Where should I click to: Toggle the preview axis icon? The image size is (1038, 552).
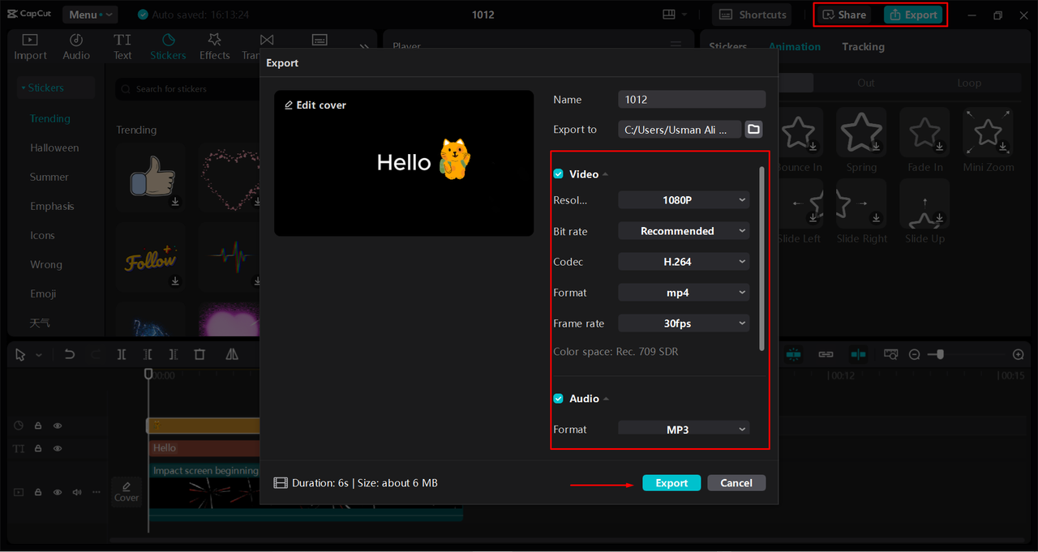coord(858,354)
